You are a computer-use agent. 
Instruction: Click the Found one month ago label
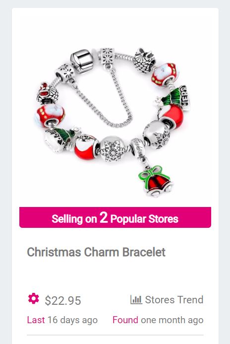[x=158, y=320]
